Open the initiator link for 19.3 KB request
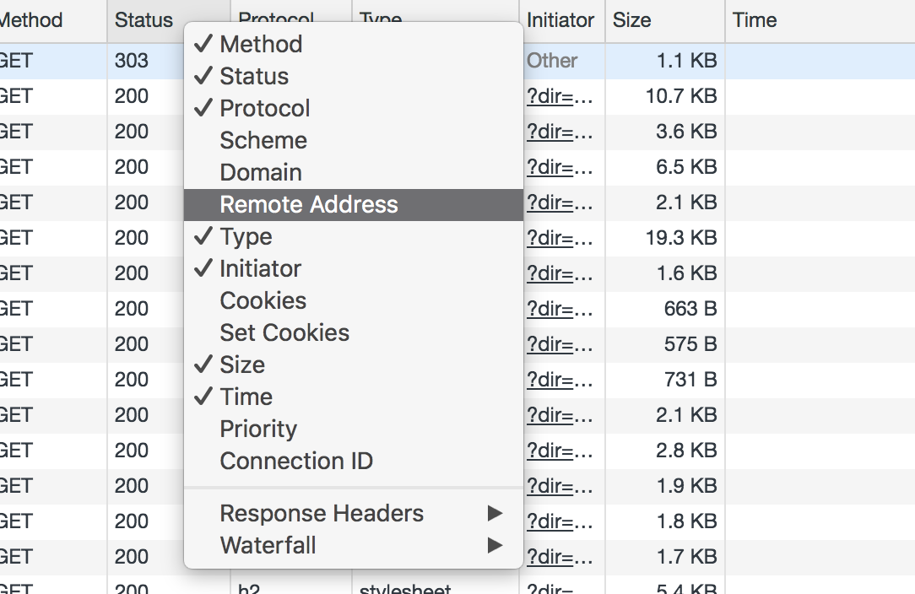Image resolution: width=915 pixels, height=594 pixels. (560, 238)
